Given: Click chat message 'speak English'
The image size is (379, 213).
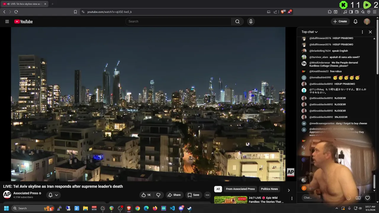Looking at the screenshot, I should click(340, 51).
